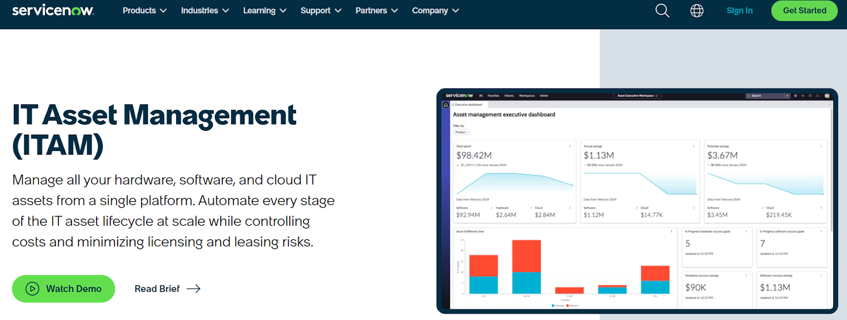
Task: Open the dashboard search box dropdown arrow
Action: tap(787, 96)
